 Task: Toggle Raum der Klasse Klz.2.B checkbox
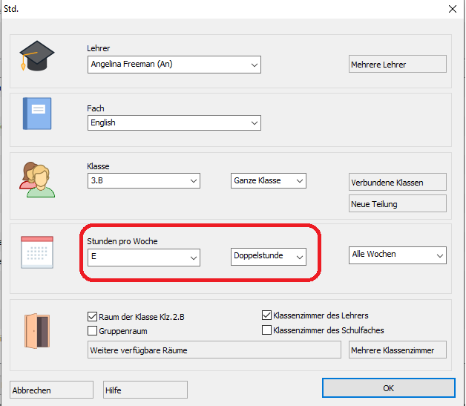[x=92, y=316]
